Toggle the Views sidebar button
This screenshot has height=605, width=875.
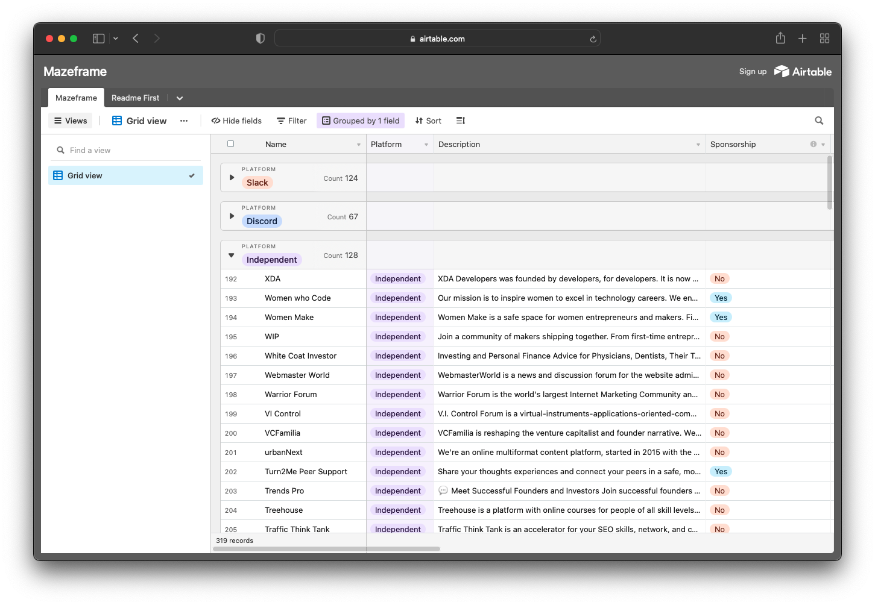(x=71, y=121)
